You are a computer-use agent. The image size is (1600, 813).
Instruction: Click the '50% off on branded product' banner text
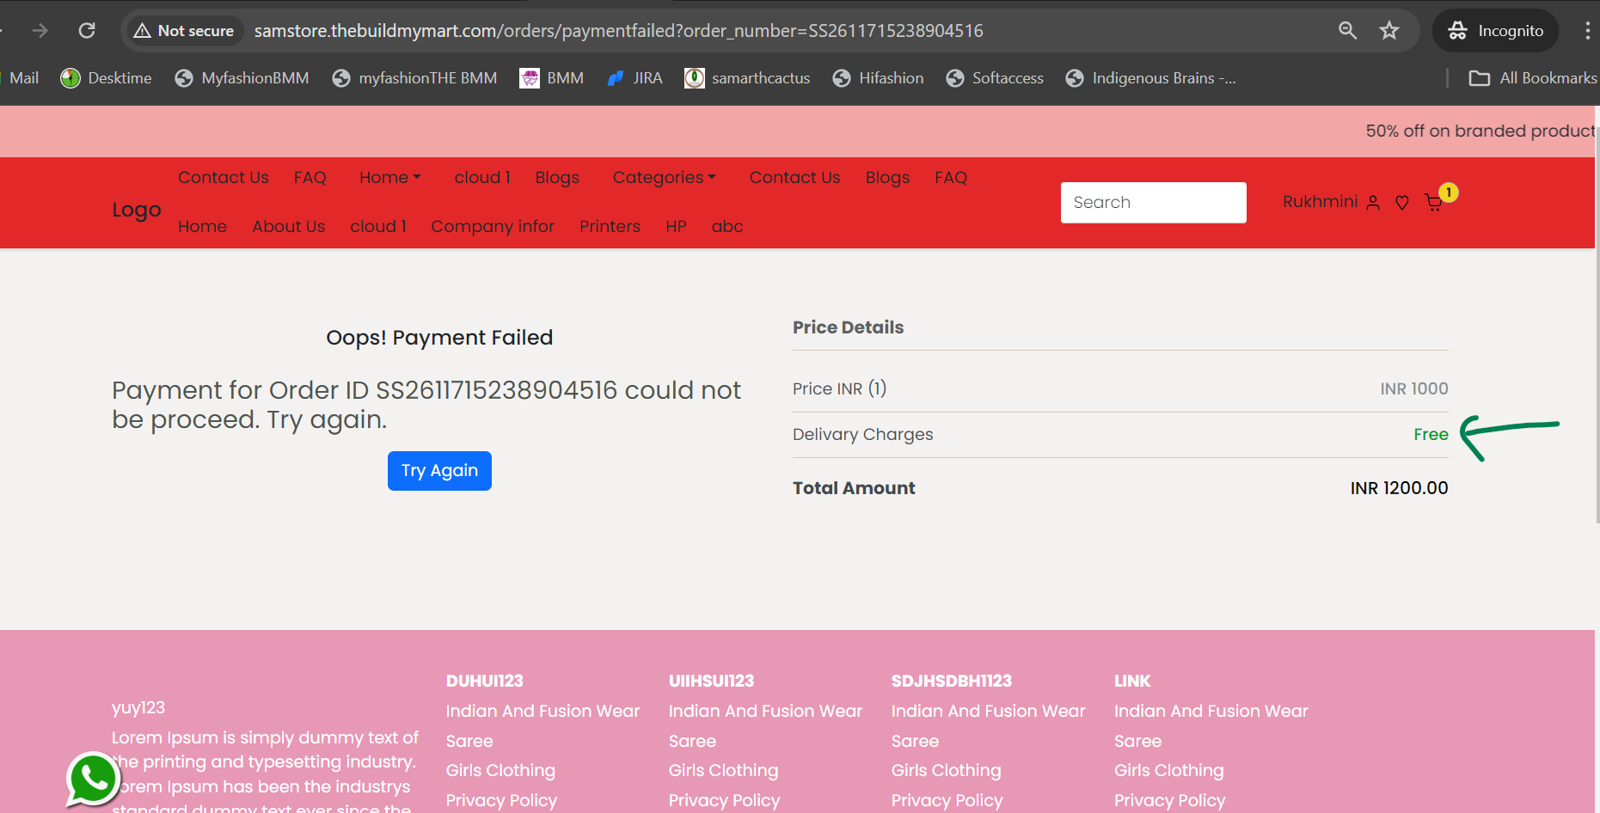point(1480,131)
